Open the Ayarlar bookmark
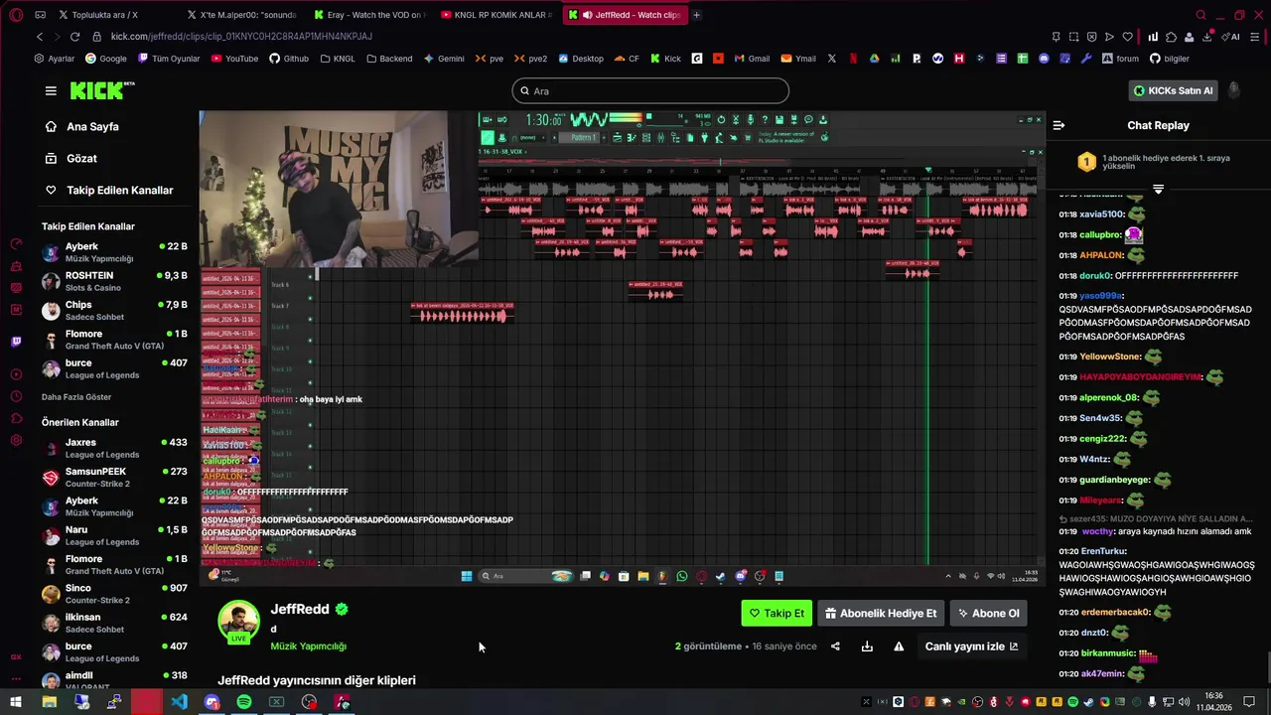The height and width of the screenshot is (715, 1271). 55,59
